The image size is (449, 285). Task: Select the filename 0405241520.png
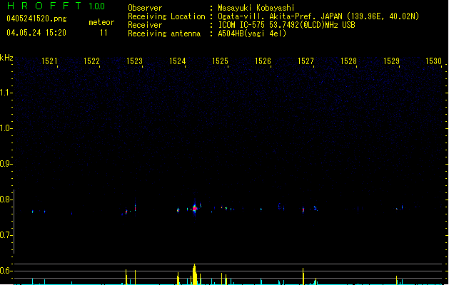(36, 19)
